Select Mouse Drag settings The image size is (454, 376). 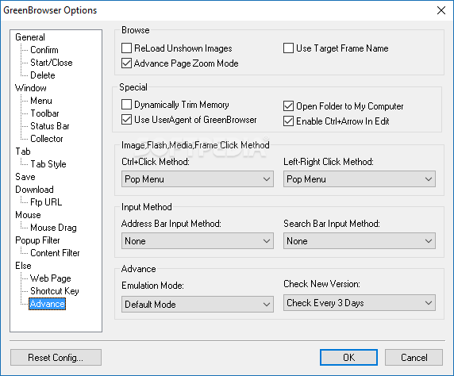pyautogui.click(x=53, y=228)
